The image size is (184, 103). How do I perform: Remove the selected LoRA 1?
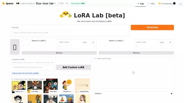(59, 53)
